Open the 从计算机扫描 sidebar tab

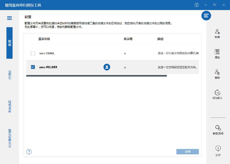point(10,138)
